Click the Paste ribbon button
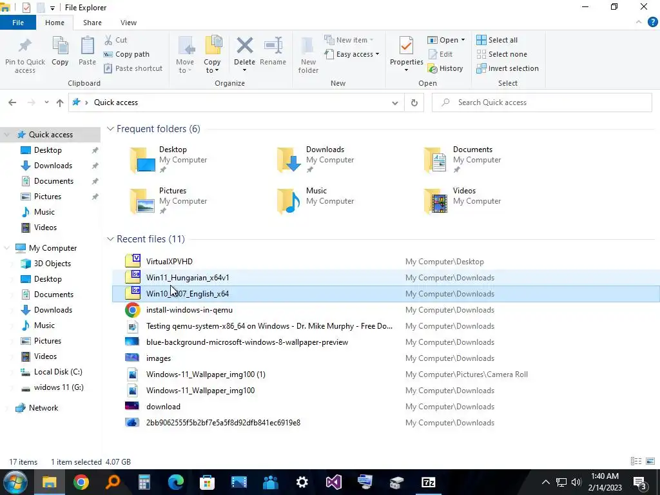 click(87, 51)
